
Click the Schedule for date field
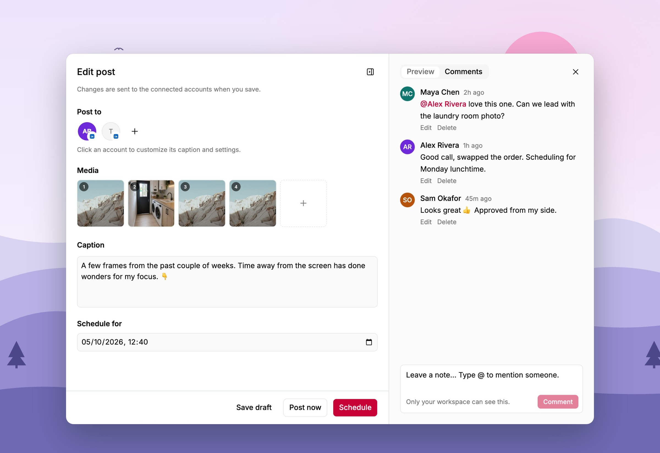pos(227,342)
